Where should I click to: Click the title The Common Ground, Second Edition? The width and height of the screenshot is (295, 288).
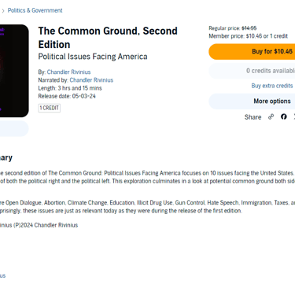point(108,38)
